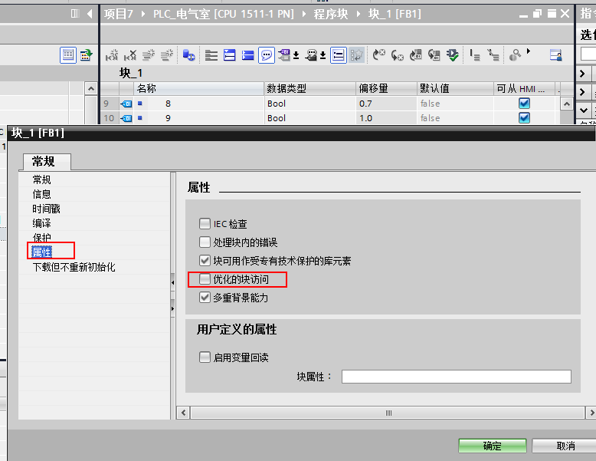Select 编译 in the navigation list
The height and width of the screenshot is (461, 596).
point(42,223)
